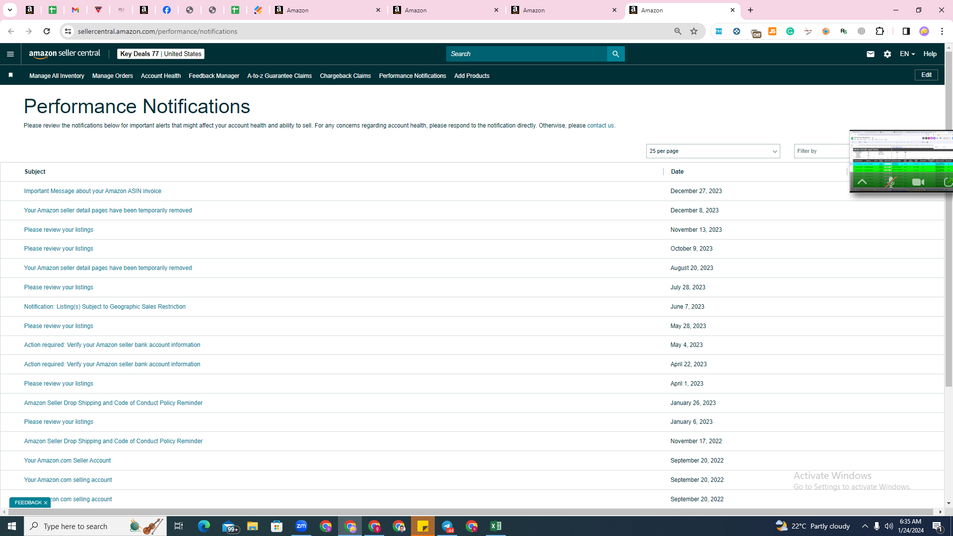
Task: Open Chargeback Claims
Action: point(345,76)
